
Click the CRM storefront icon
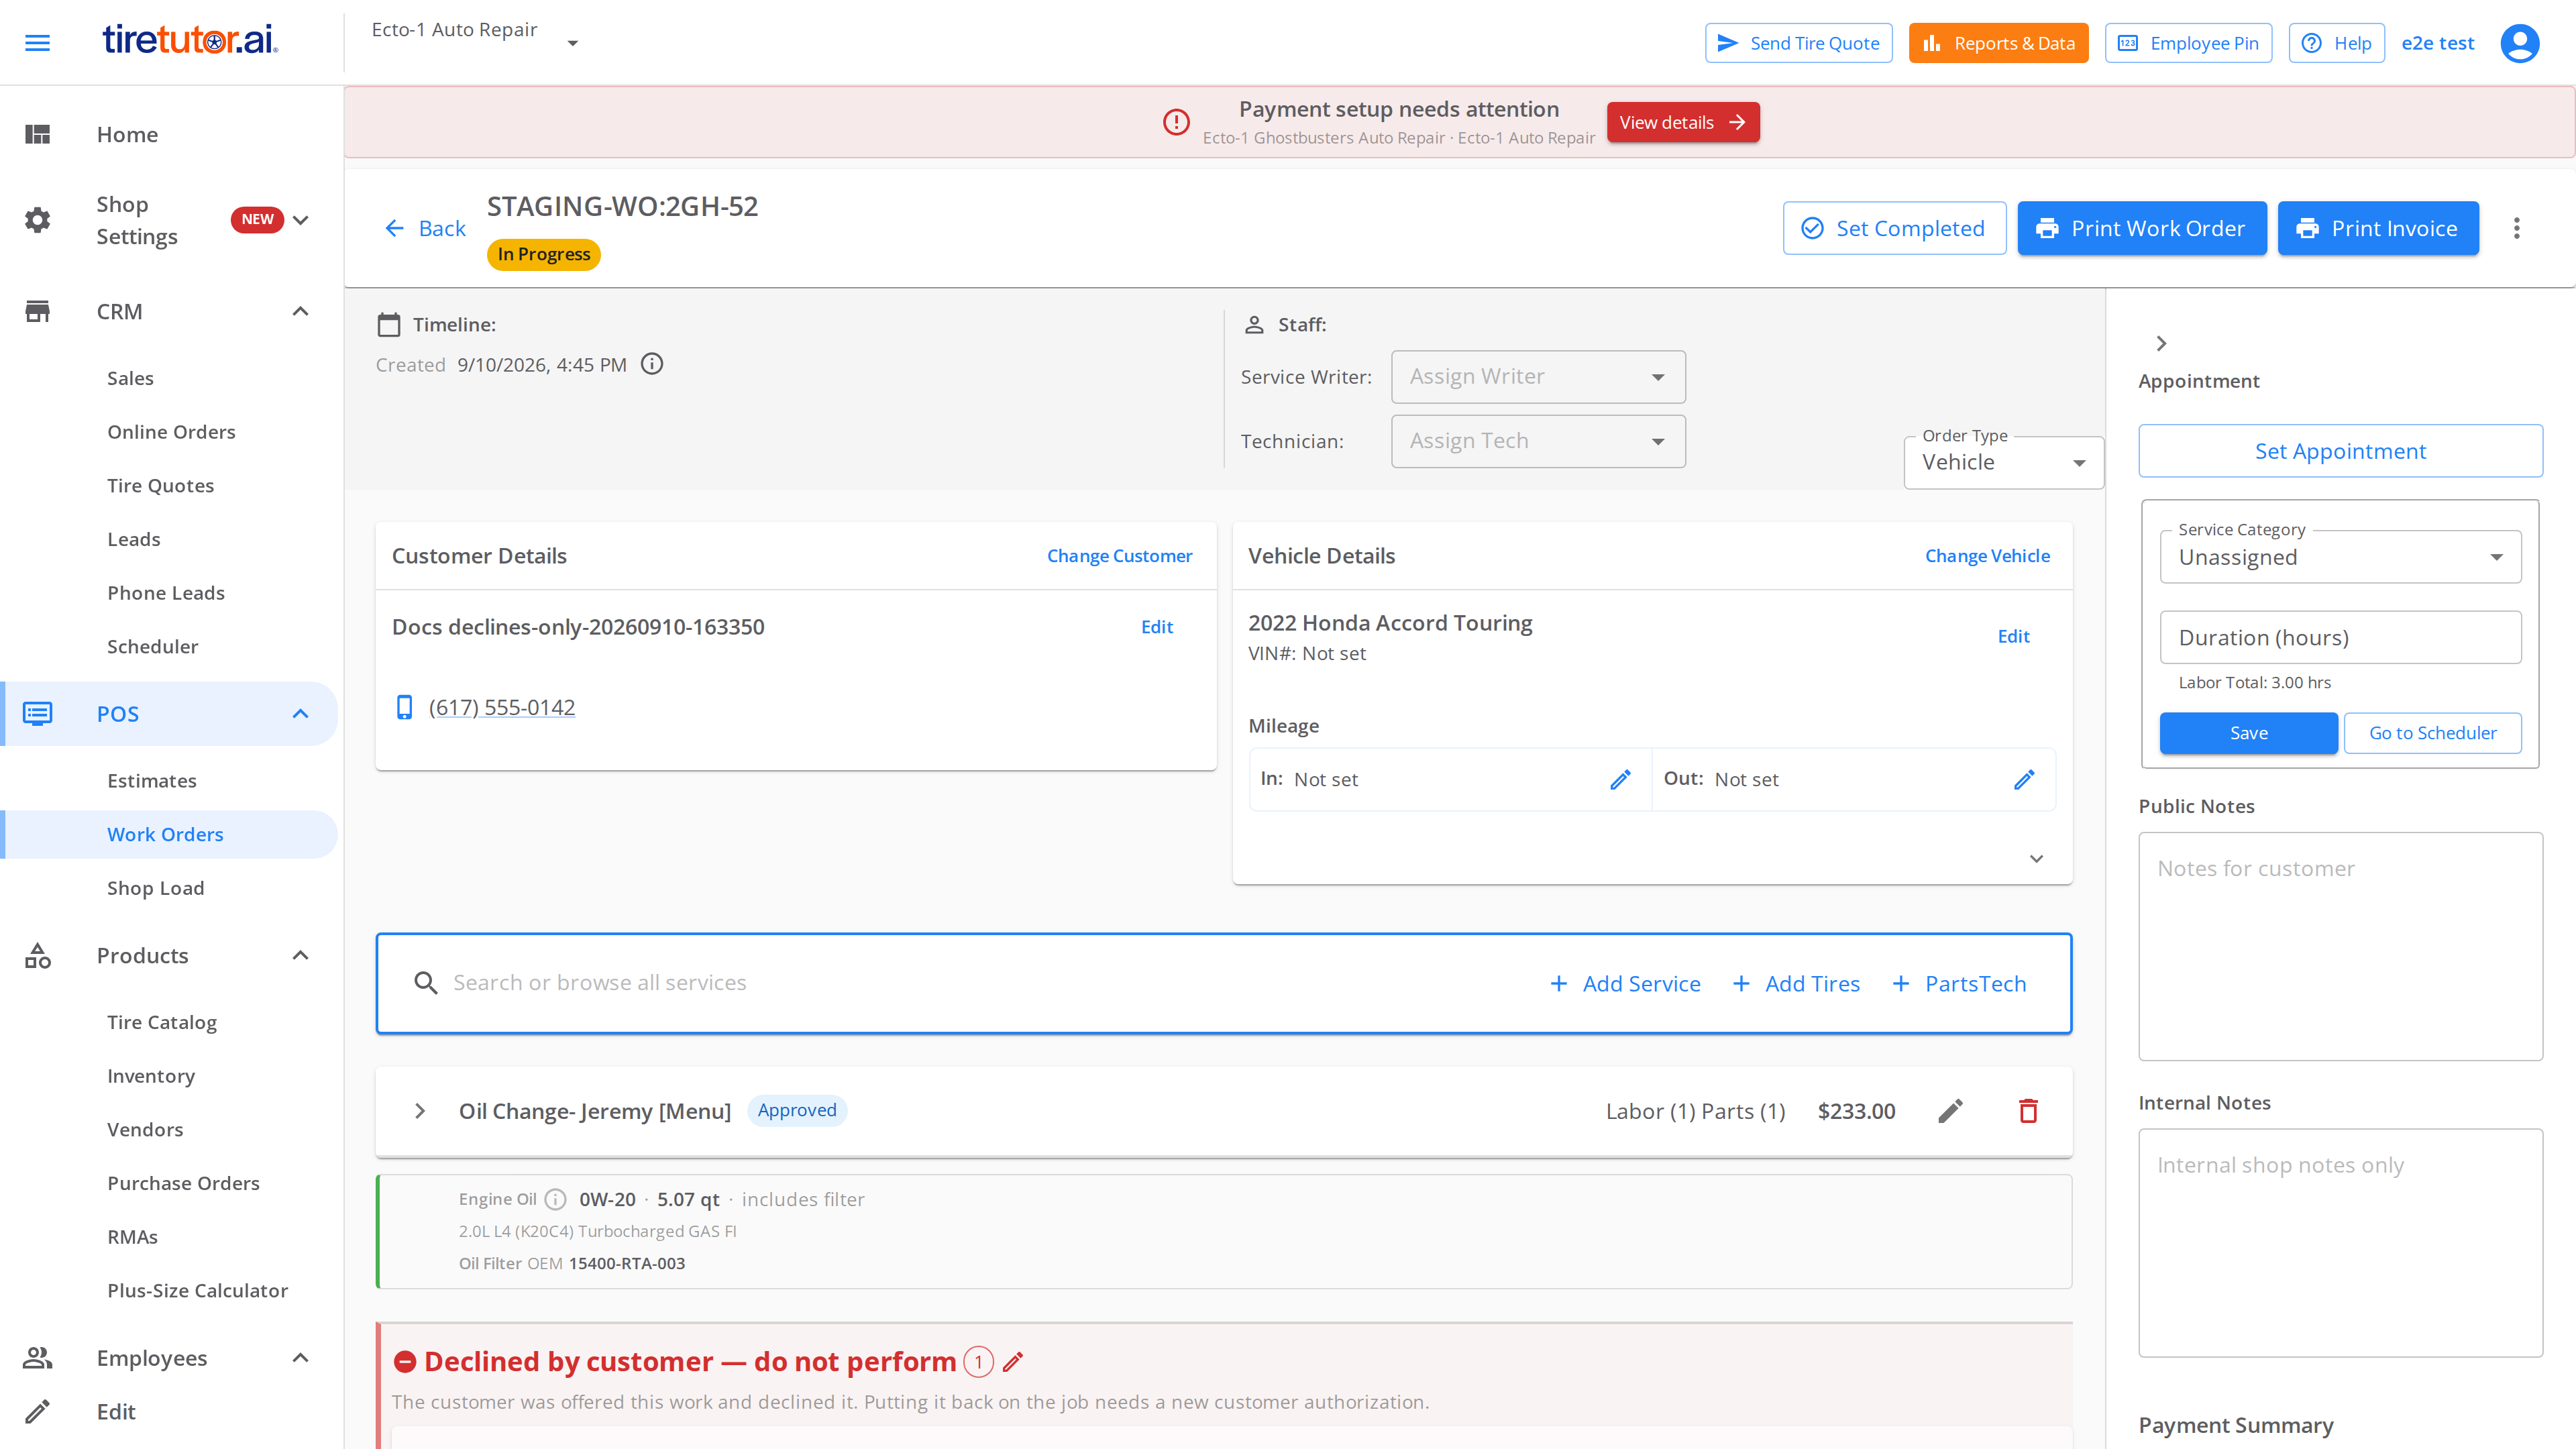(x=38, y=311)
